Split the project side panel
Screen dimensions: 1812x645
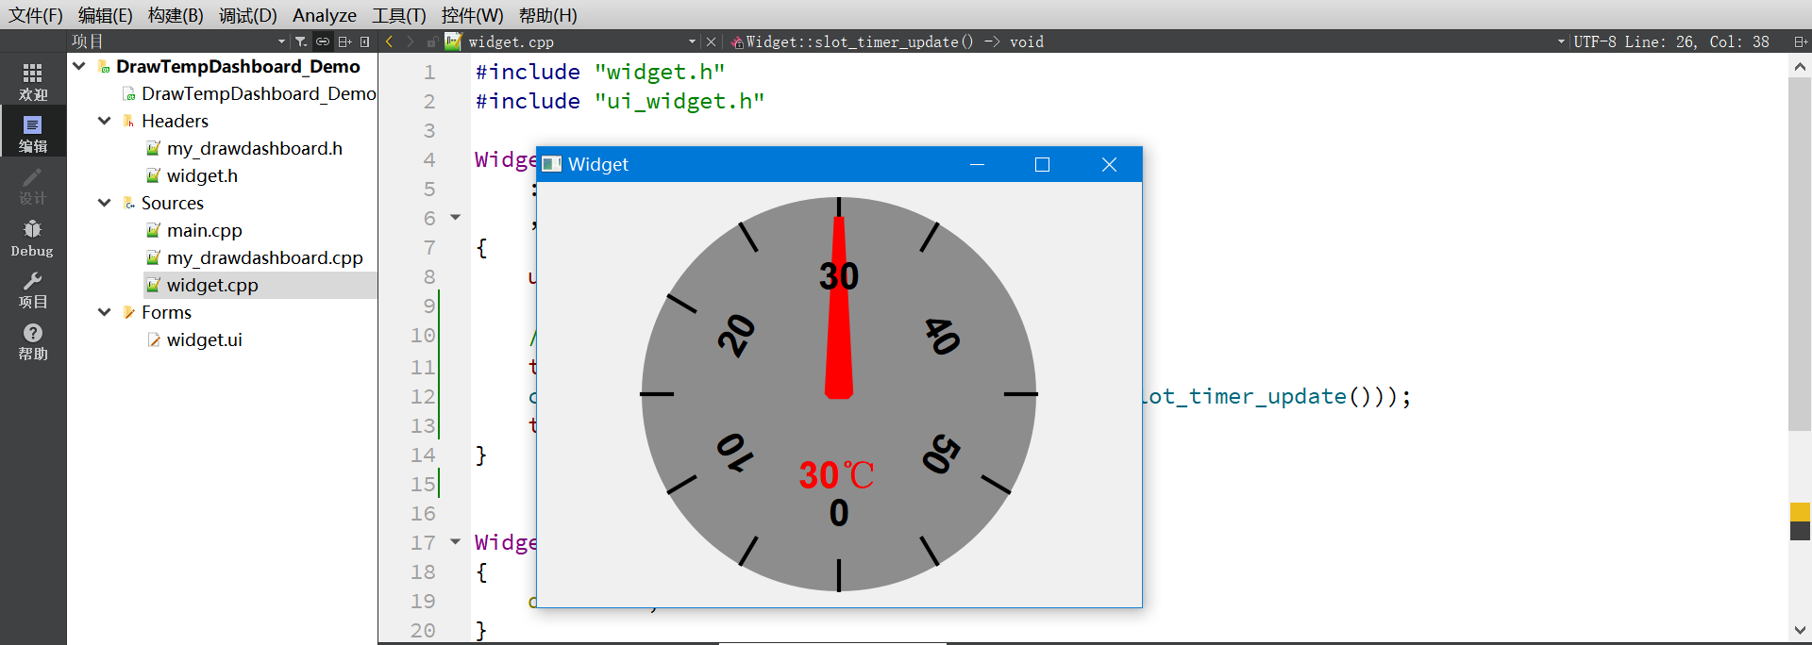[344, 41]
